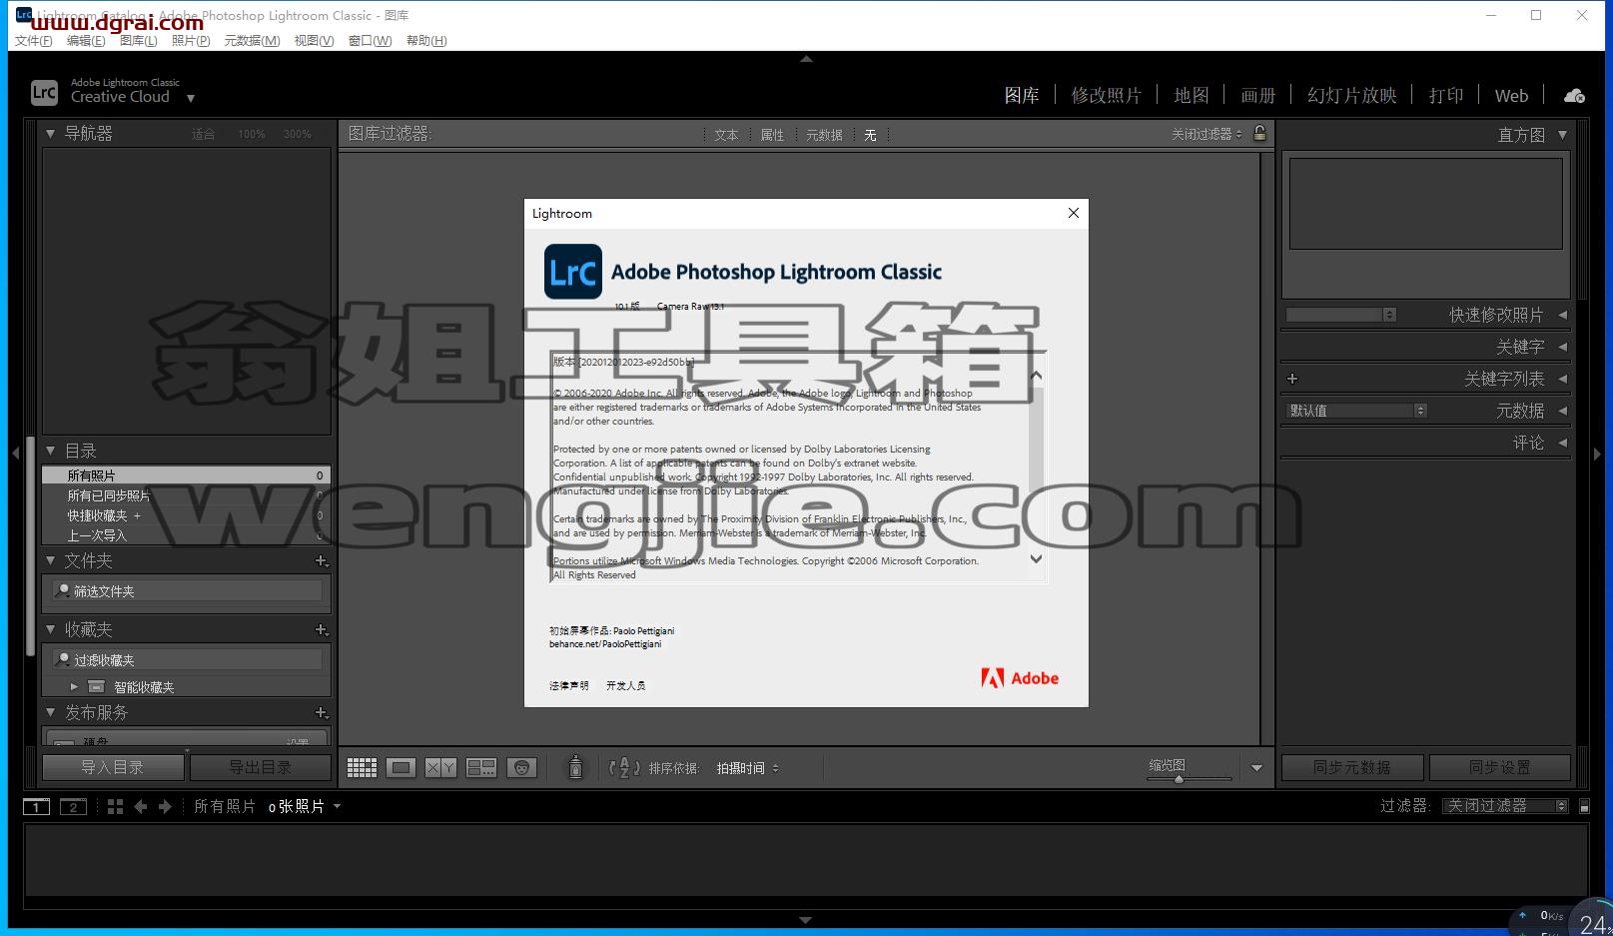Click the Sync Settings button
The image size is (1613, 936).
(x=1500, y=767)
